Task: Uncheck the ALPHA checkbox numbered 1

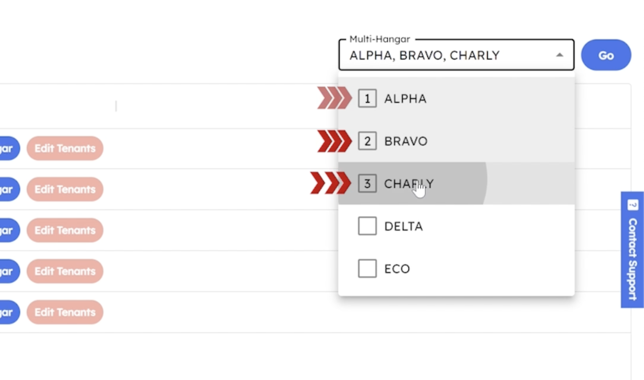Action: 367,99
